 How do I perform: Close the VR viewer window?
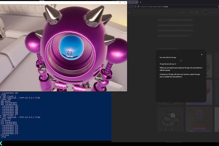pos(125,2)
